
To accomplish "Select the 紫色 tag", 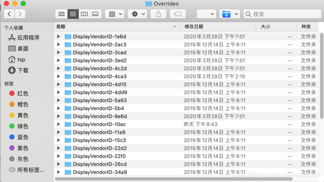I will click(x=19, y=148).
